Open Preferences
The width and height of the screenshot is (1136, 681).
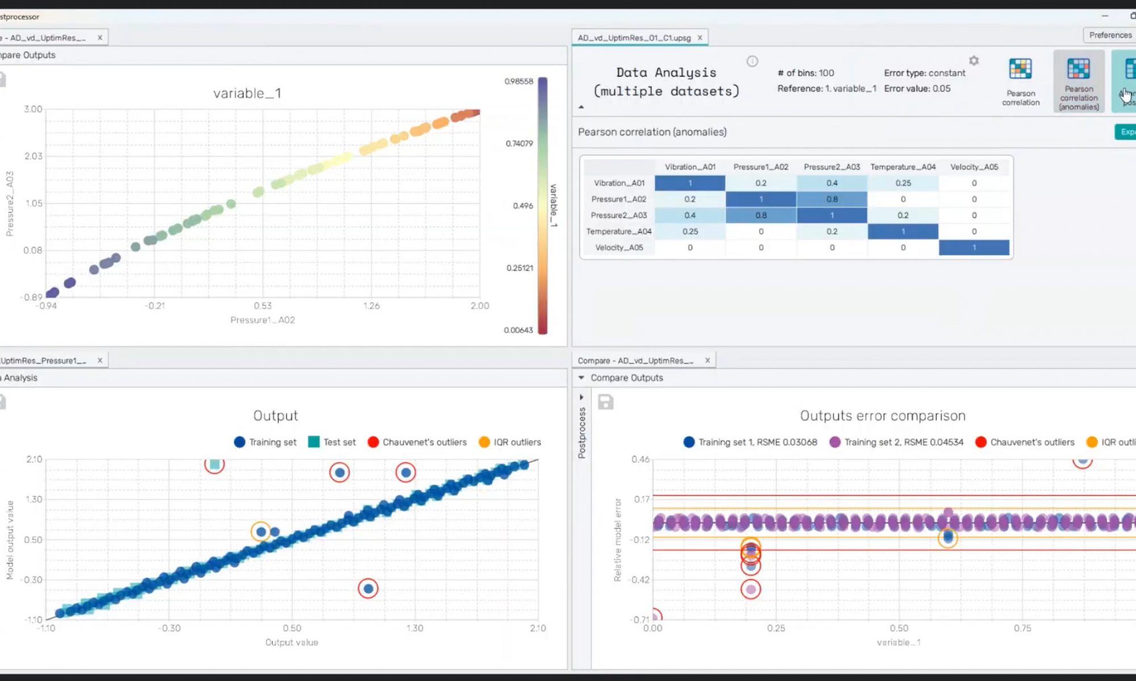click(x=1110, y=35)
